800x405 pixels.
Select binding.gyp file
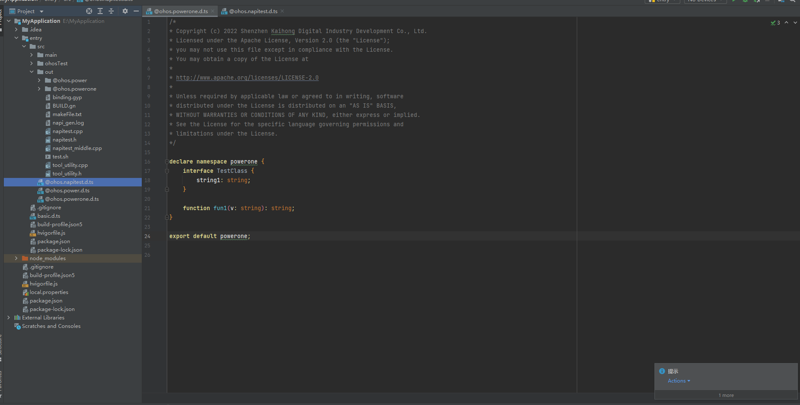(x=67, y=97)
